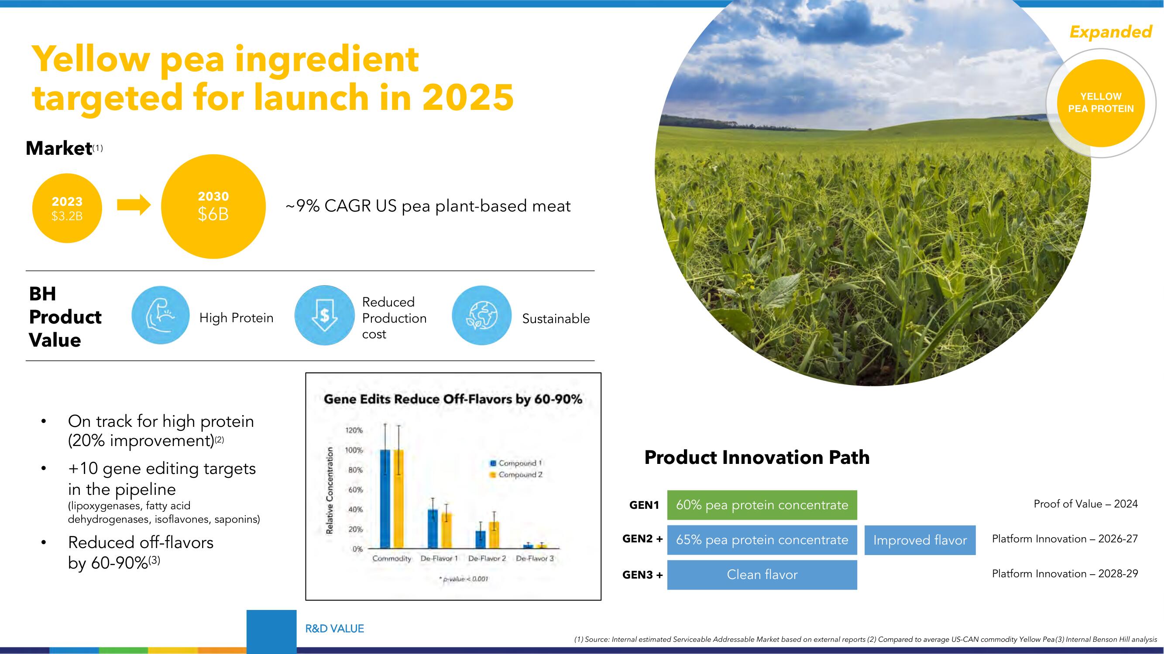Click the 100% y-axis tick label
1164x654 pixels.
pyautogui.click(x=355, y=450)
